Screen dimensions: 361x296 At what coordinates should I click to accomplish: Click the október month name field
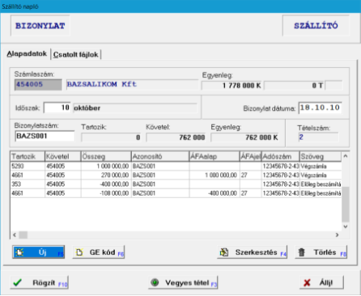[x=135, y=108]
